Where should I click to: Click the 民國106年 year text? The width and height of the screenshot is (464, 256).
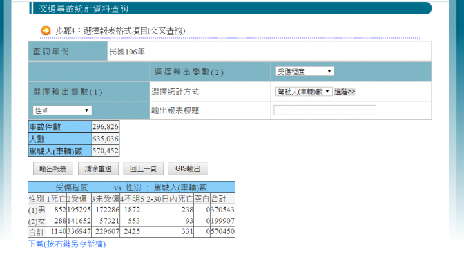[127, 52]
